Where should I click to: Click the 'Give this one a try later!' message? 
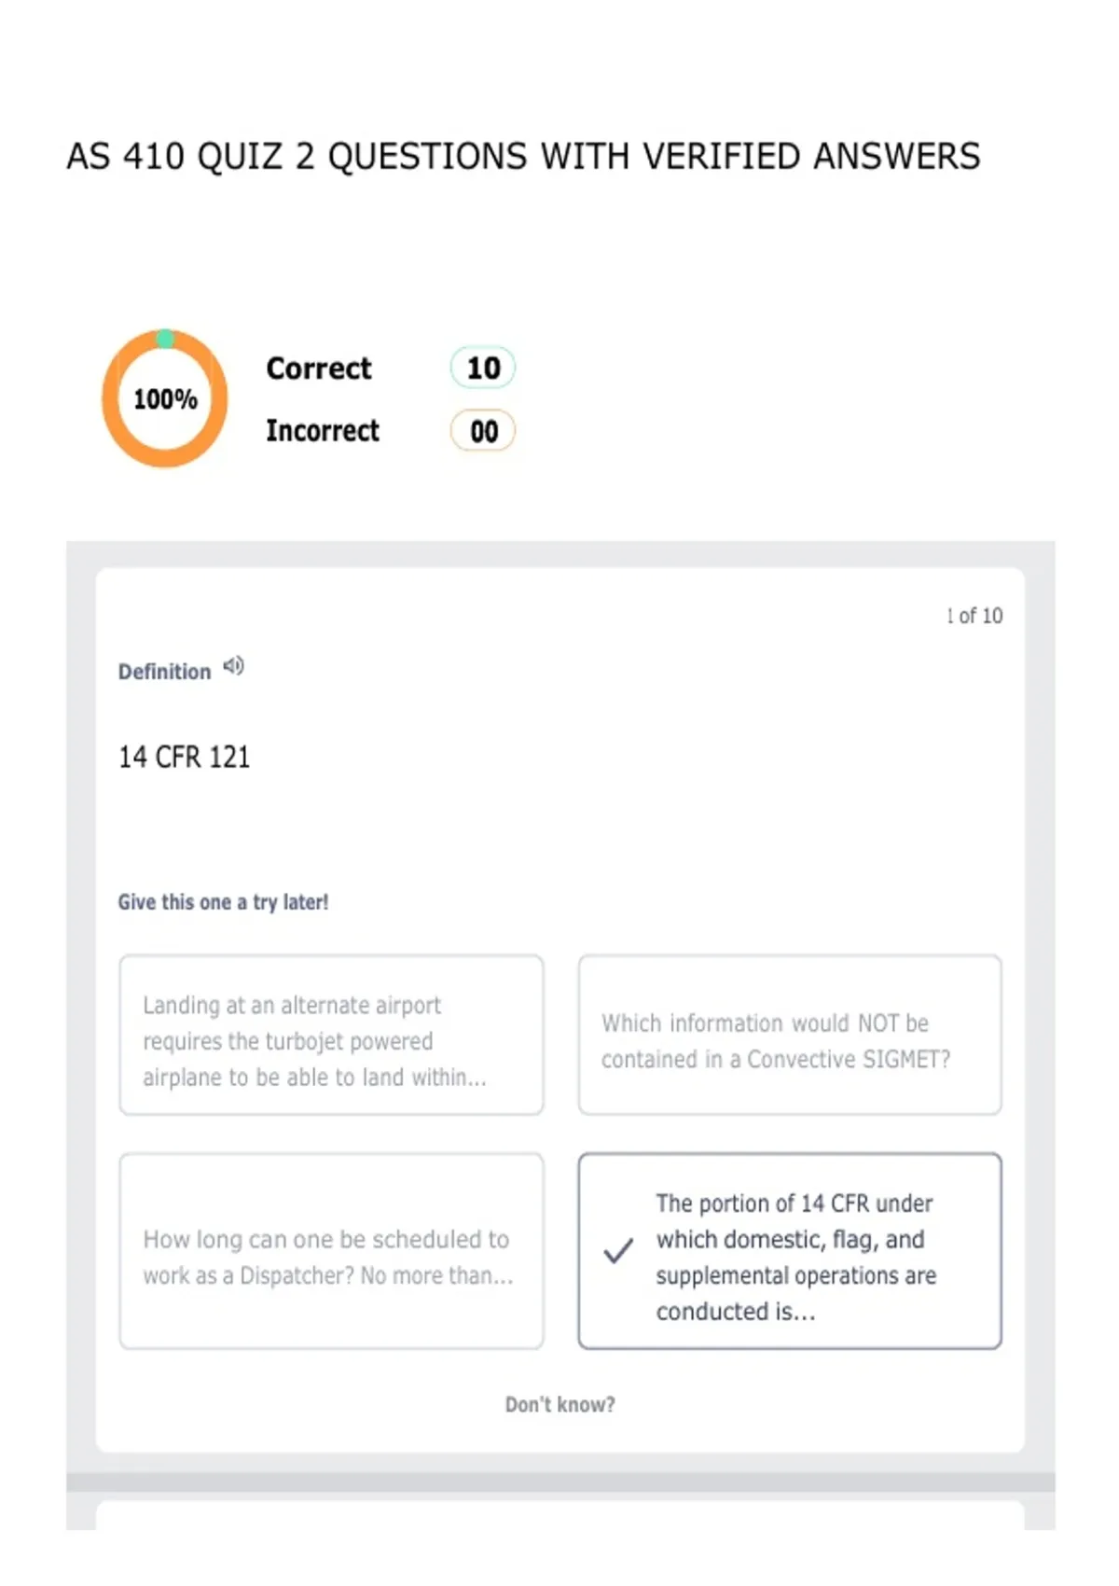pyautogui.click(x=223, y=902)
